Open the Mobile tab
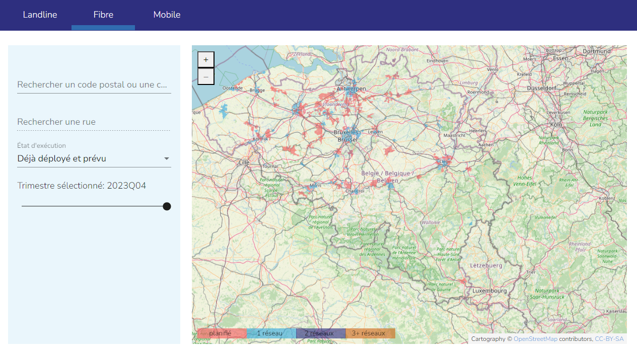 (x=167, y=15)
